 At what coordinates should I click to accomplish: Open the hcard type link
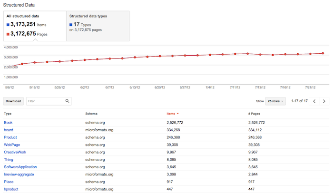(x=9, y=130)
